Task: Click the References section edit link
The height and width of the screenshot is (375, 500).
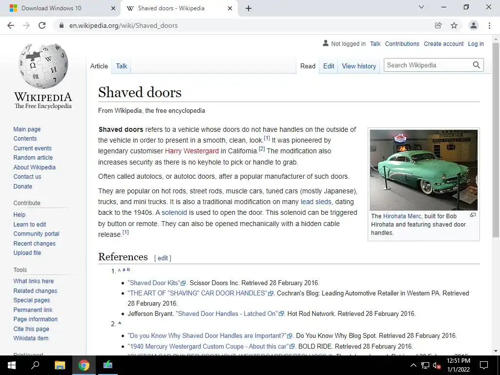Action: [163, 258]
